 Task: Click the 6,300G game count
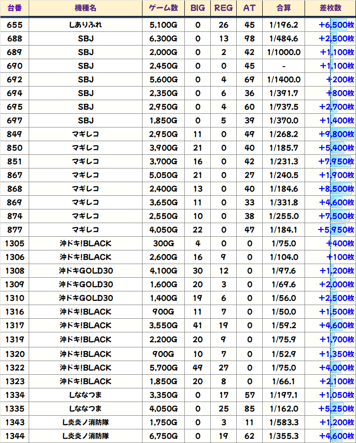tap(163, 39)
